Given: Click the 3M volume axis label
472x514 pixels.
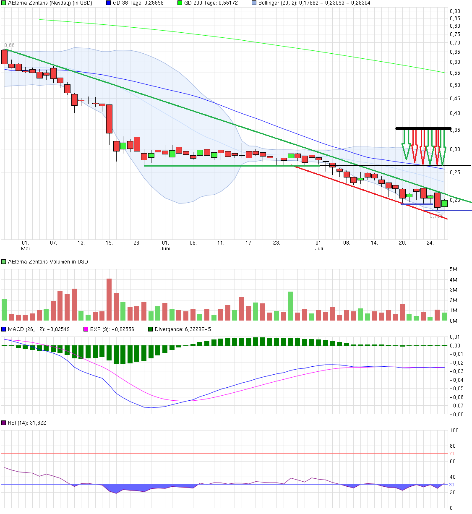Looking at the screenshot, I should (x=454, y=290).
